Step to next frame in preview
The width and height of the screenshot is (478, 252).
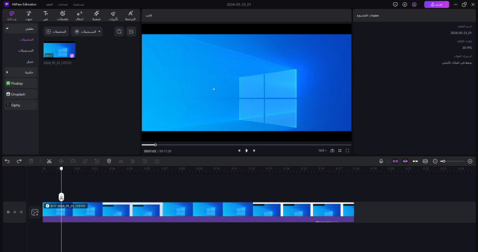[x=254, y=150]
